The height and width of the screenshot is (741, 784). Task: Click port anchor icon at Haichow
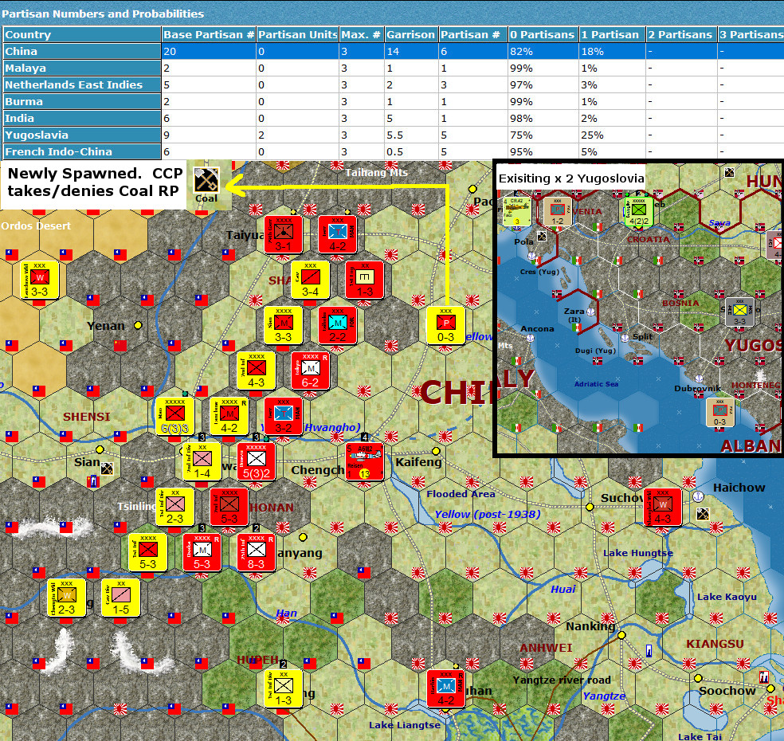(x=698, y=496)
